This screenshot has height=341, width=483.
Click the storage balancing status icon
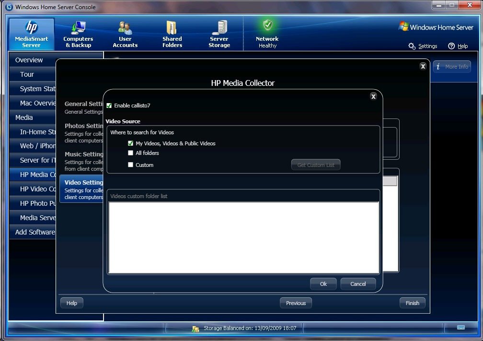pos(195,329)
